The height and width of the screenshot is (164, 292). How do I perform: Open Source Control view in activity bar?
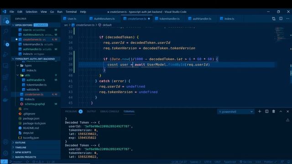tap(5, 43)
